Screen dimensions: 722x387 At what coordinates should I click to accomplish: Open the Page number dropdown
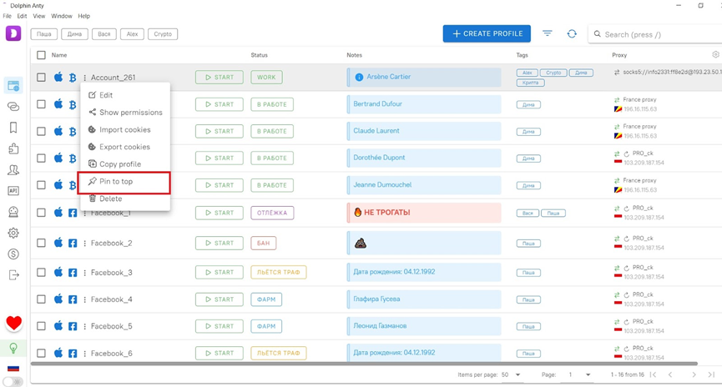tap(579, 374)
